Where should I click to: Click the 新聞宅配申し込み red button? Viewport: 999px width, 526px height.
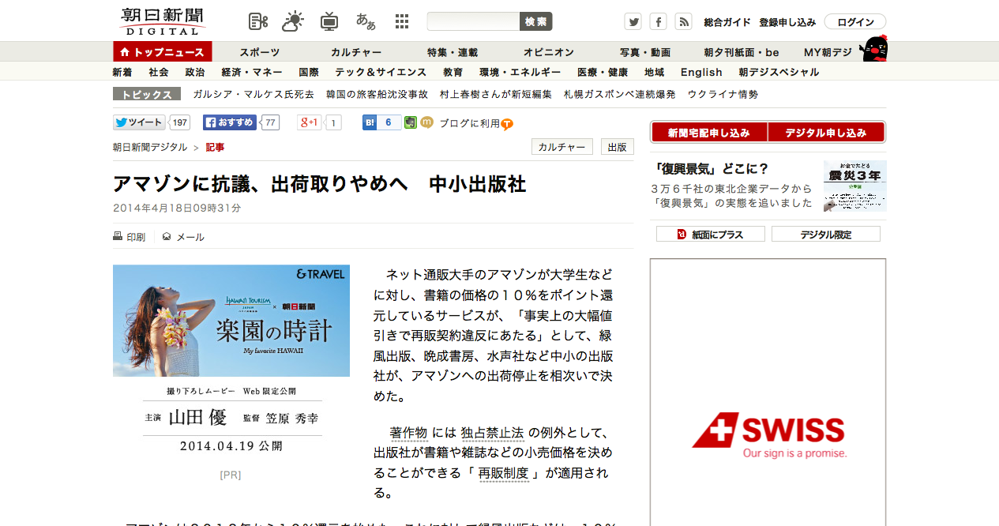click(x=708, y=133)
